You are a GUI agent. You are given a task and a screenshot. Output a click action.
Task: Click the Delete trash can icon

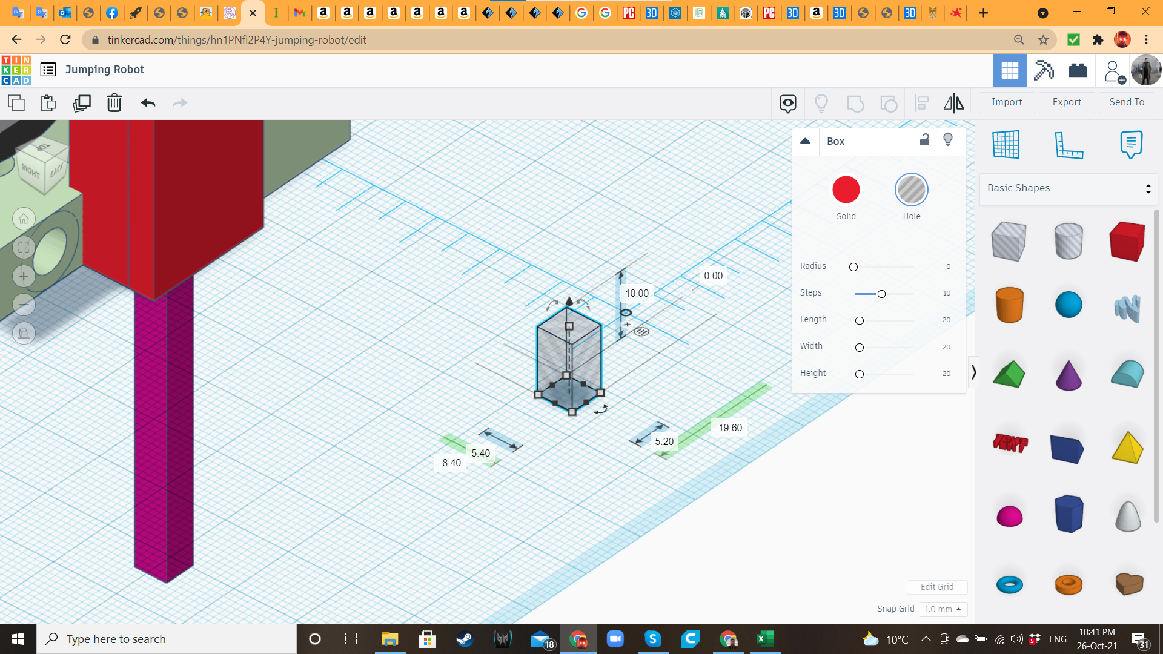click(114, 103)
